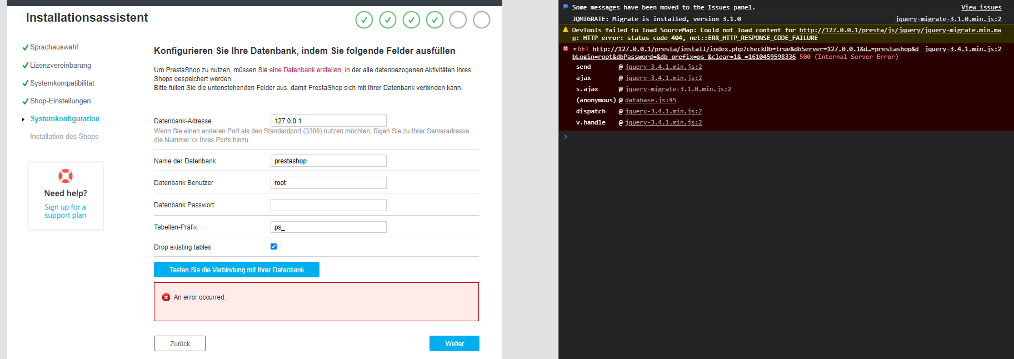The height and width of the screenshot is (359, 1014).
Task: Click the Datenbank-Adresse input field
Action: (328, 121)
